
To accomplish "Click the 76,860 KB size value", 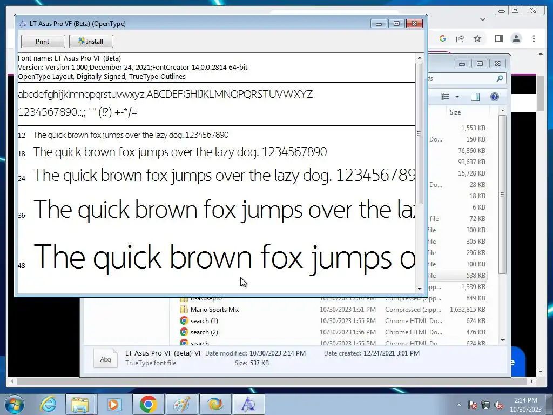I will click(x=471, y=151).
